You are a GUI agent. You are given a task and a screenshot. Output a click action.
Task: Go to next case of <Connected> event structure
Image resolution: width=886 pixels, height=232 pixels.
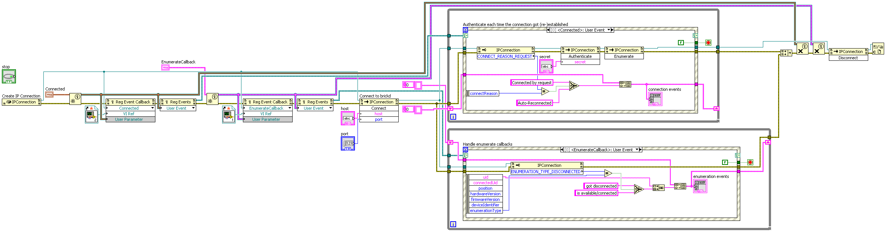tap(612, 30)
